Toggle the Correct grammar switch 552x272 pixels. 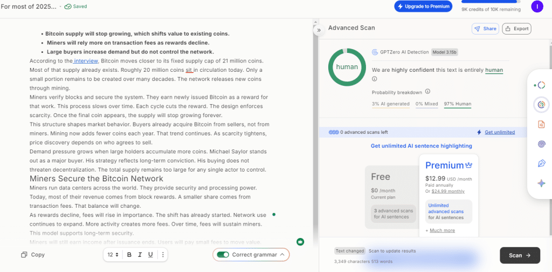tap(223, 255)
